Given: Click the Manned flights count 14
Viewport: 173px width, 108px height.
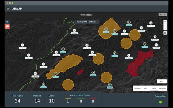Looking at the screenshot, I should (x=37, y=101).
